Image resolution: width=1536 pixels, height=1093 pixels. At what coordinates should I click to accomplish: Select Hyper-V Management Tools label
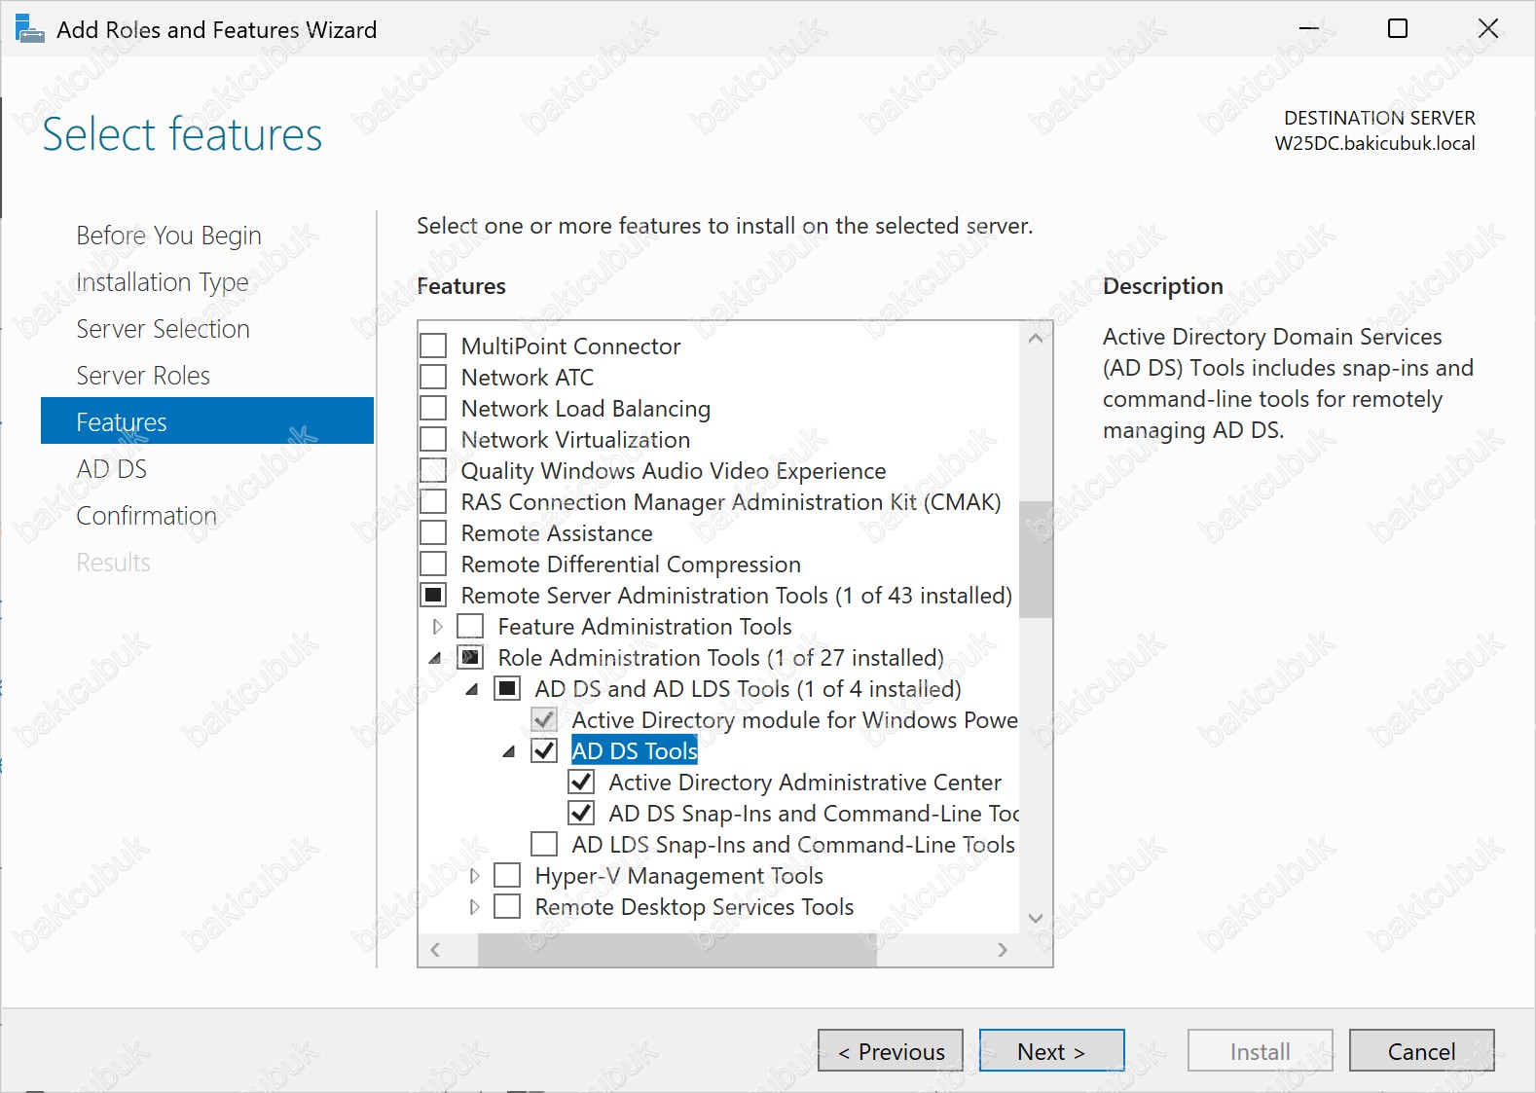click(679, 876)
